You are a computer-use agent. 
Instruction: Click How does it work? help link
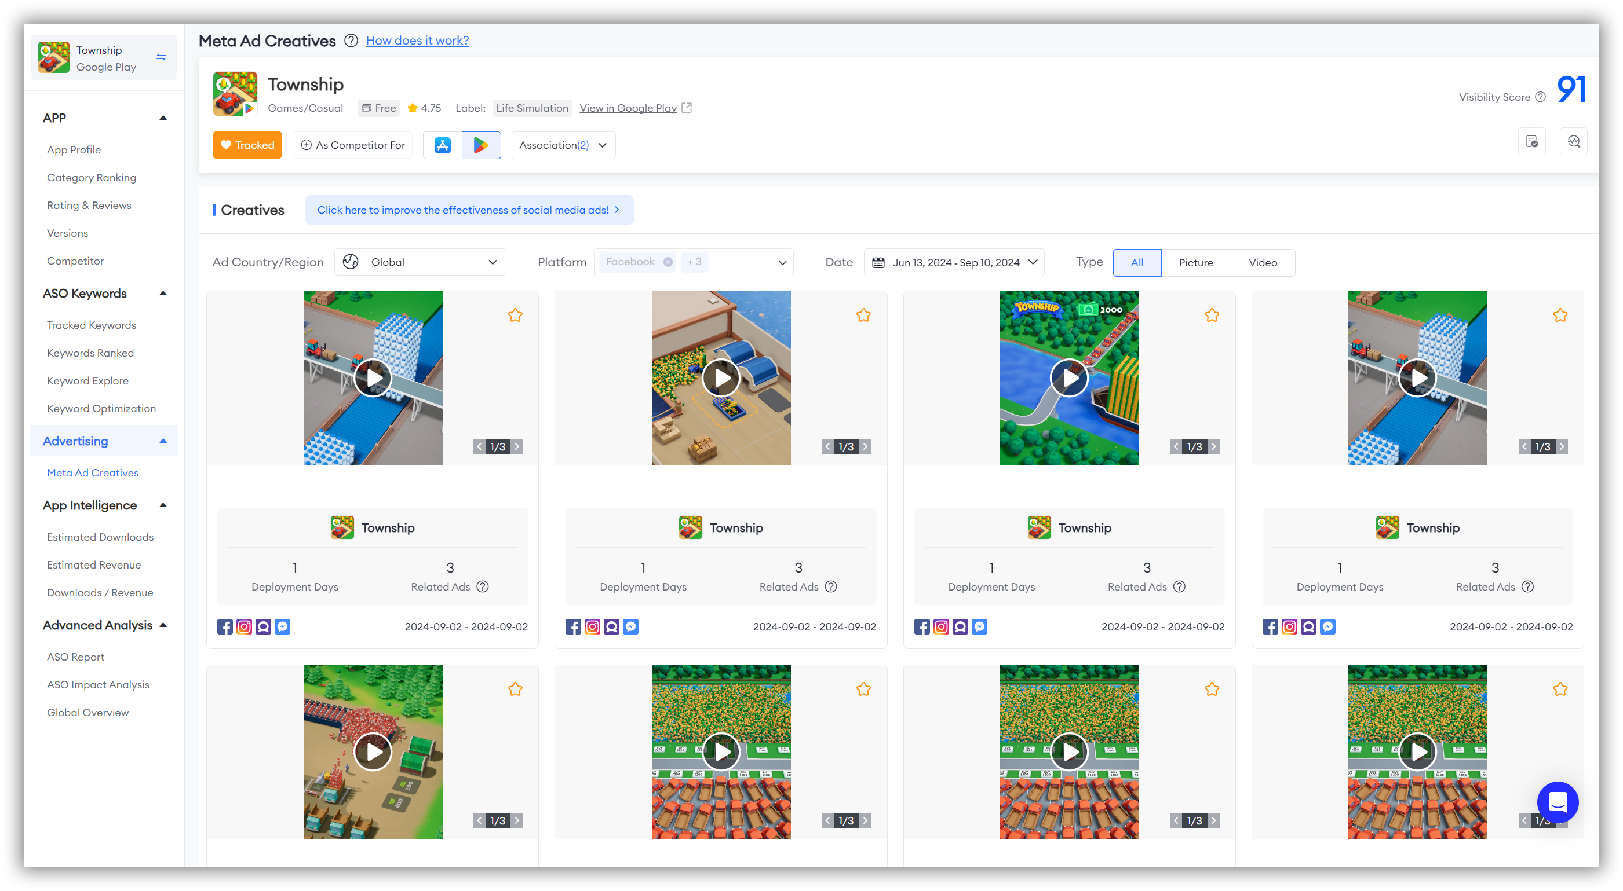tap(418, 39)
